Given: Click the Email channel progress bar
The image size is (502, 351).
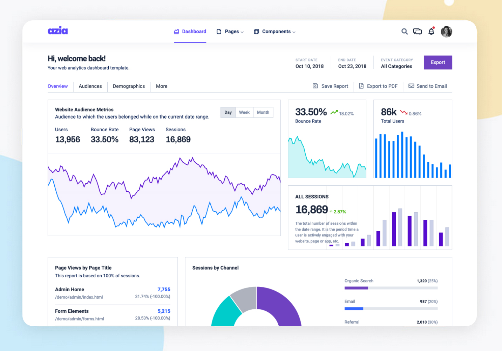Looking at the screenshot, I should pos(391,309).
